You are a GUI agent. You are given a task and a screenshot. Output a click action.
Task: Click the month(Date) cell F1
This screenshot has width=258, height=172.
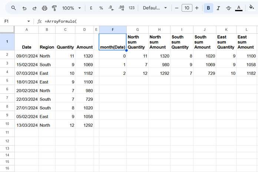tap(113, 42)
